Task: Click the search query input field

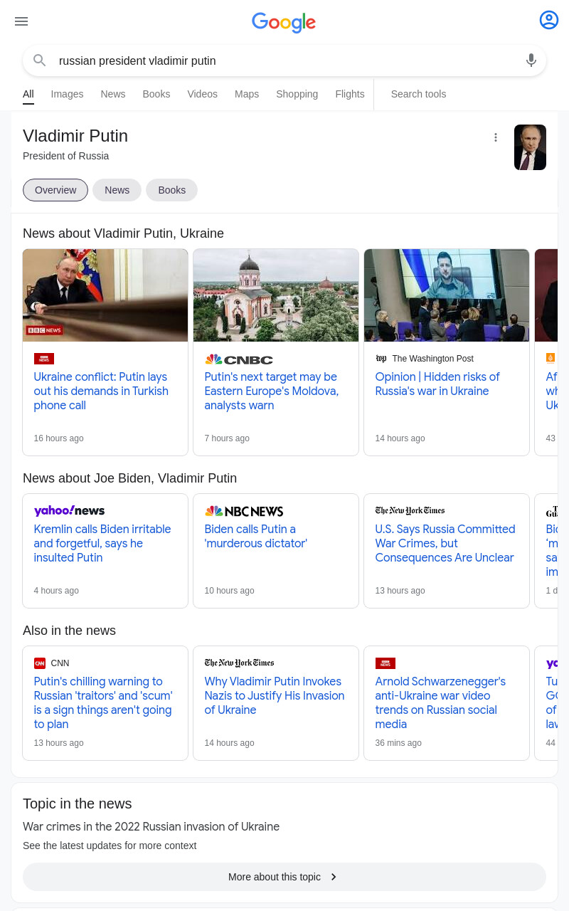Action: 284,61
